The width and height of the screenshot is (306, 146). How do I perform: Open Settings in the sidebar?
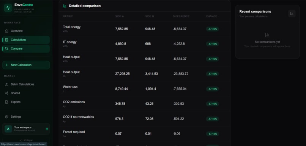click(x=26, y=116)
